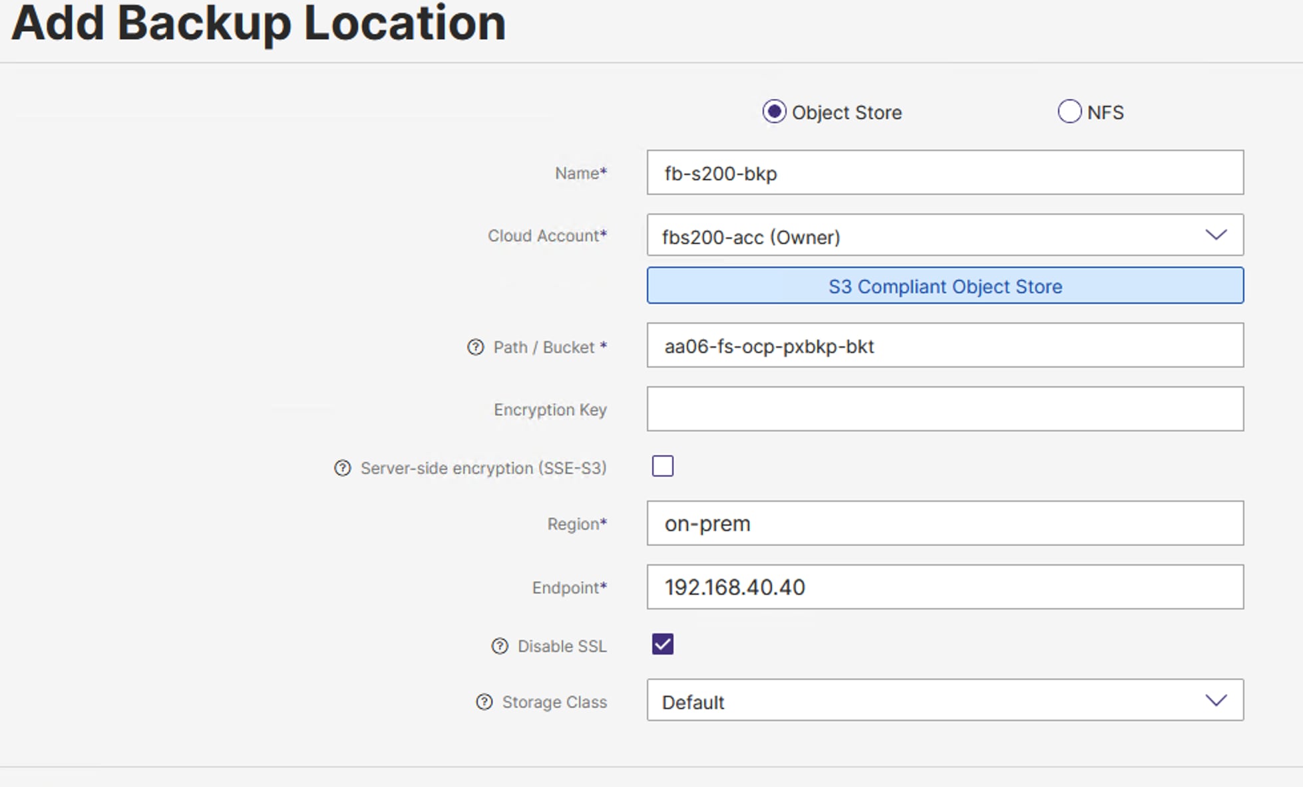Click the Region input field
This screenshot has width=1303, height=787.
pyautogui.click(x=944, y=523)
